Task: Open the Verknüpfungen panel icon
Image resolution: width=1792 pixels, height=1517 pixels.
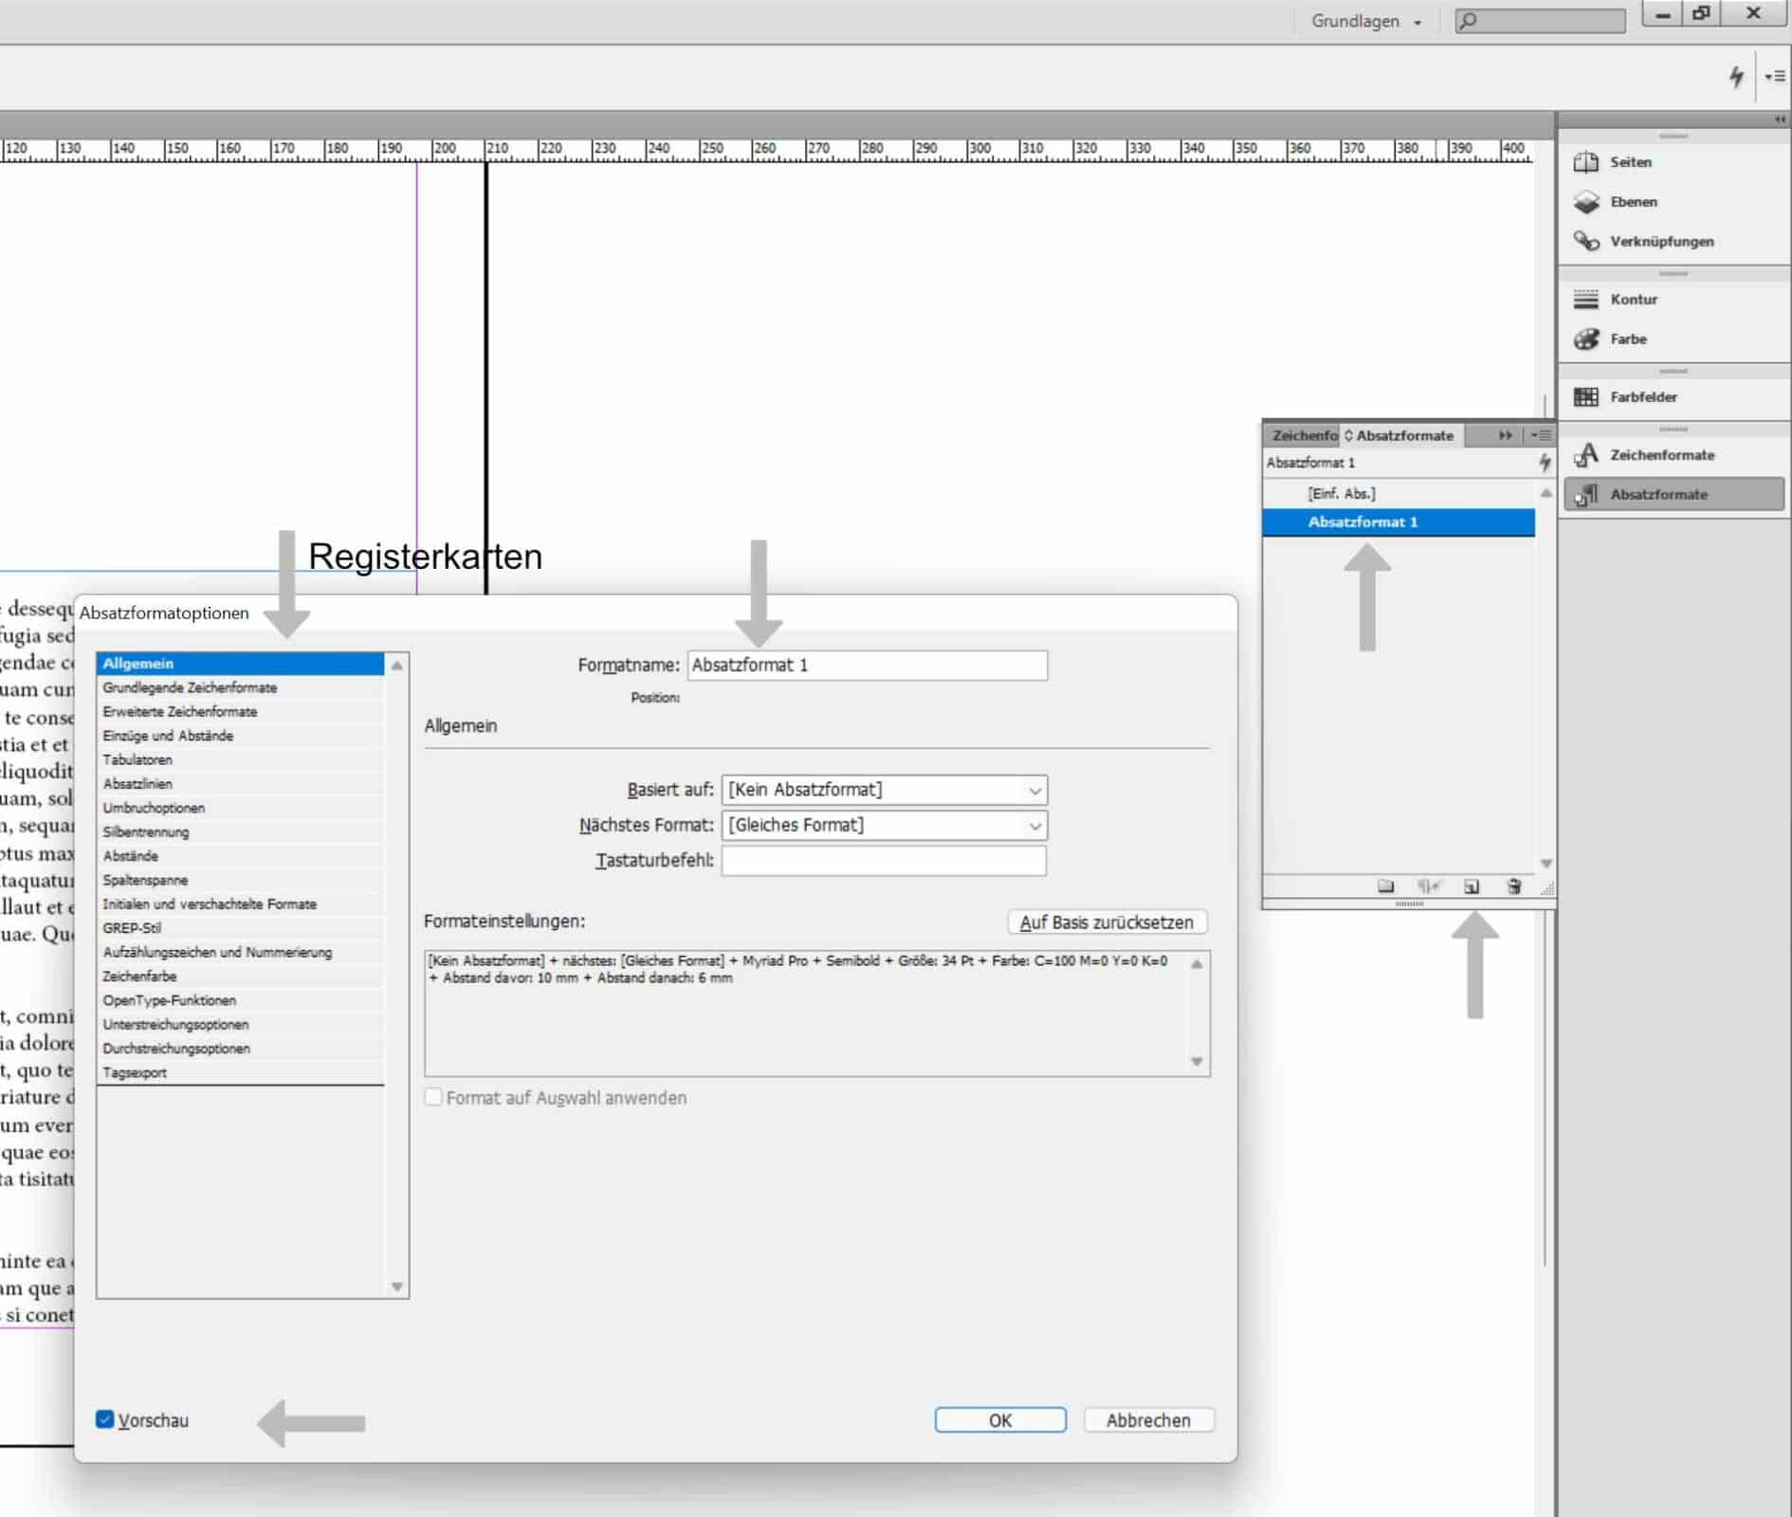Action: [1586, 242]
